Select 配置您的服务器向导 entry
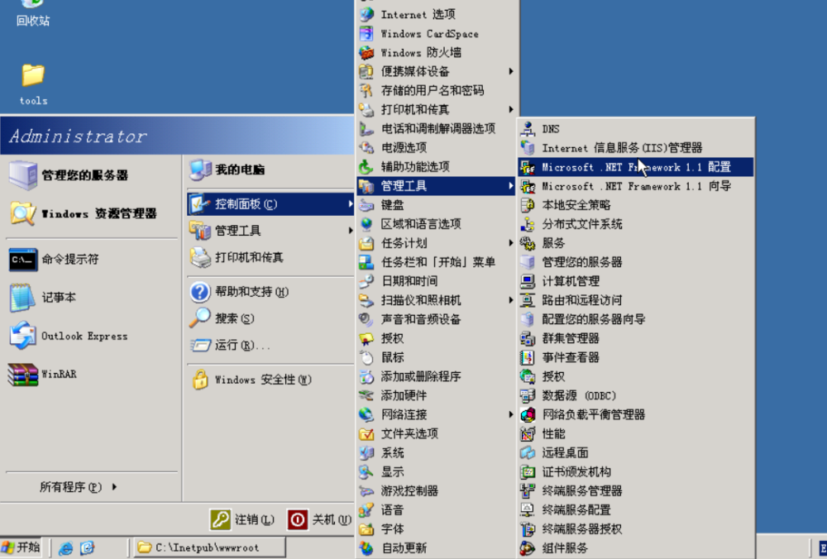The height and width of the screenshot is (559, 827). click(635, 319)
